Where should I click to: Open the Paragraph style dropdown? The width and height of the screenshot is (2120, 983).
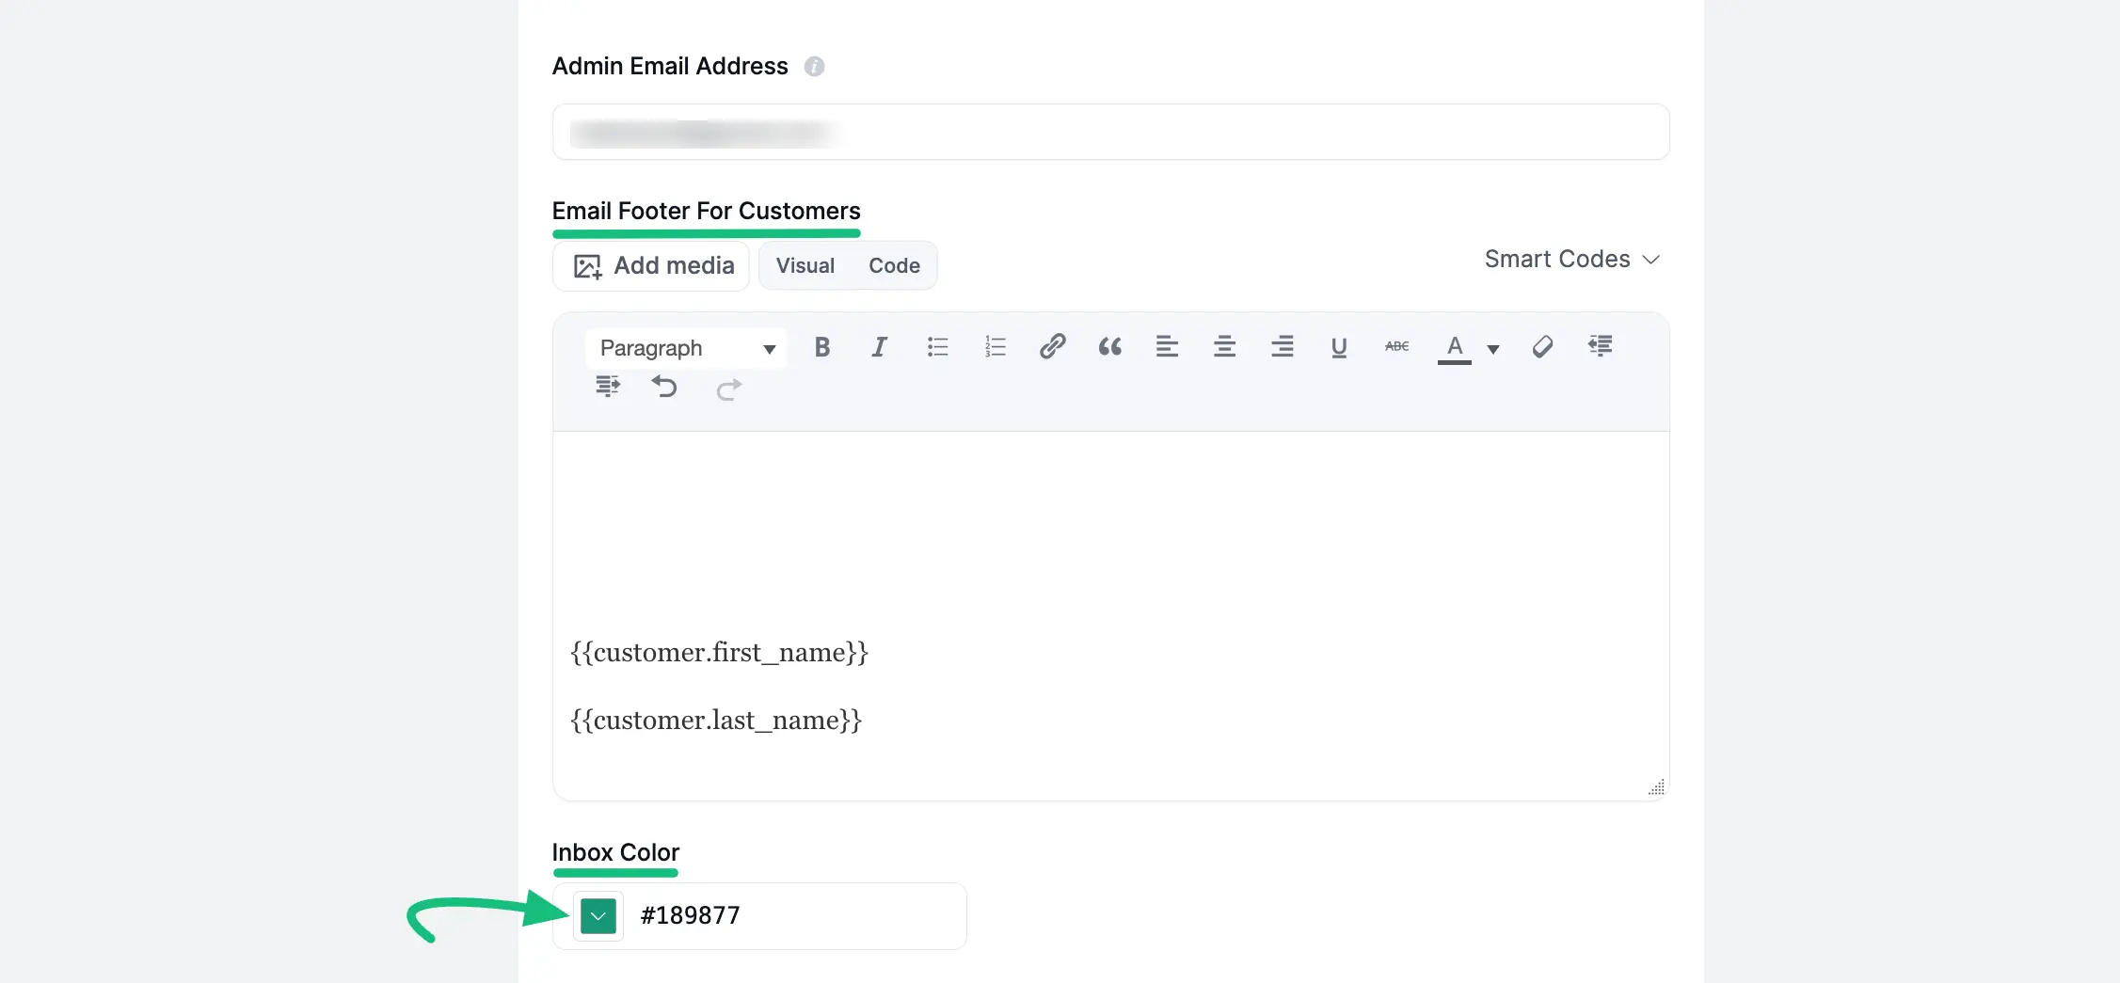(x=686, y=348)
